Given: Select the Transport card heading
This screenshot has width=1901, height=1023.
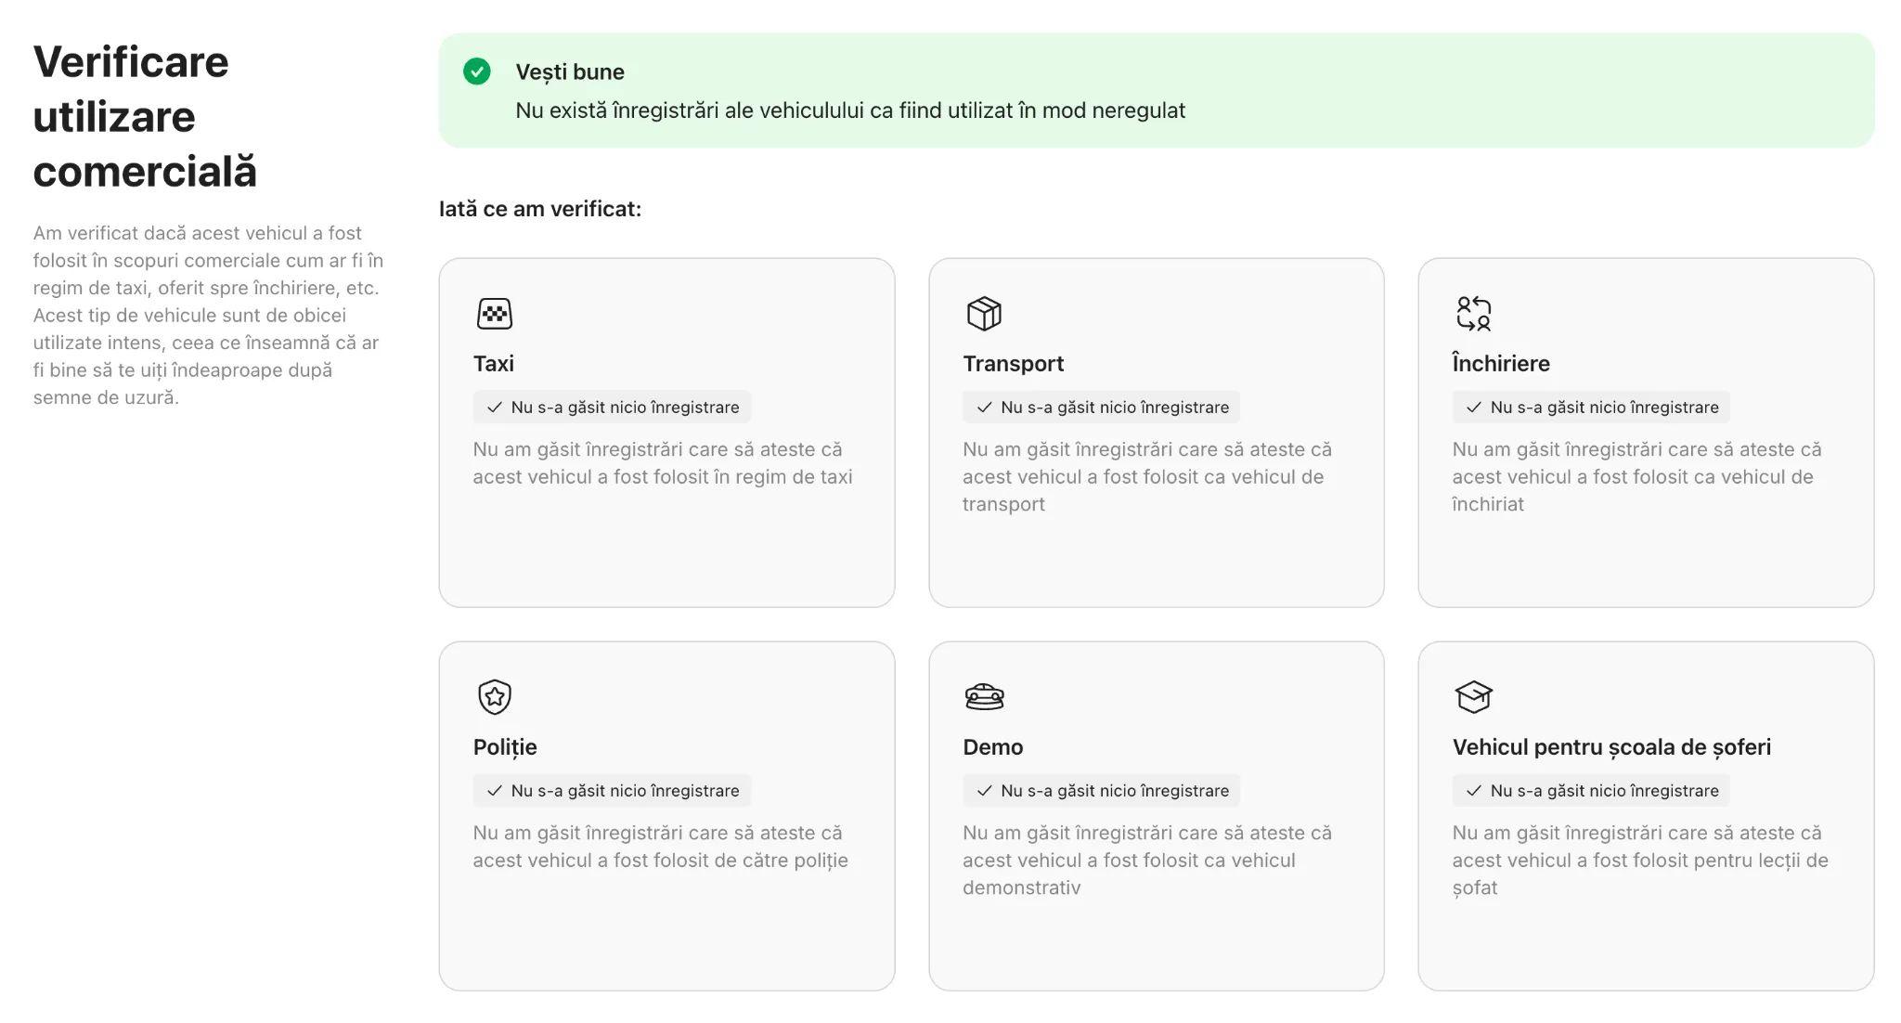Looking at the screenshot, I should coord(1013,364).
